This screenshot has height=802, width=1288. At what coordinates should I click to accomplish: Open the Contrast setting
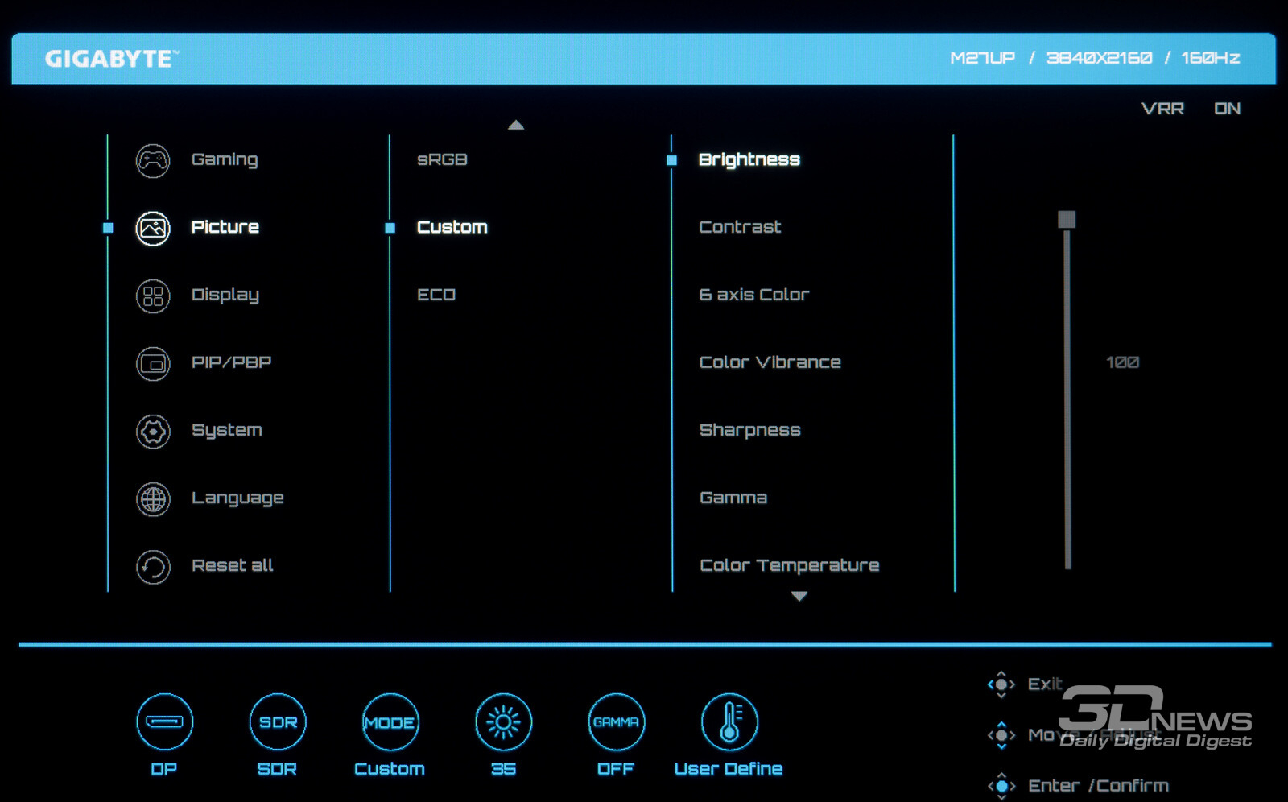click(x=740, y=227)
